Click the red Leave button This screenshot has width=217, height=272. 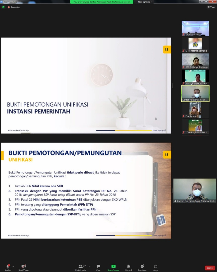tap(210, 268)
